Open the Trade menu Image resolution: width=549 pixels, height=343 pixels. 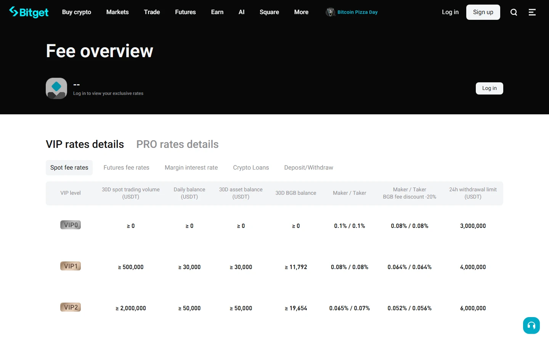point(152,12)
